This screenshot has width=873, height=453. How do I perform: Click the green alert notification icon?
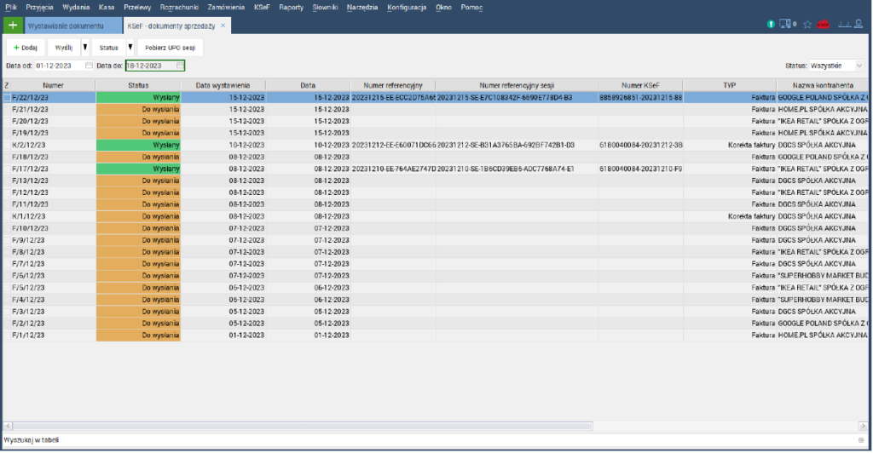[771, 25]
